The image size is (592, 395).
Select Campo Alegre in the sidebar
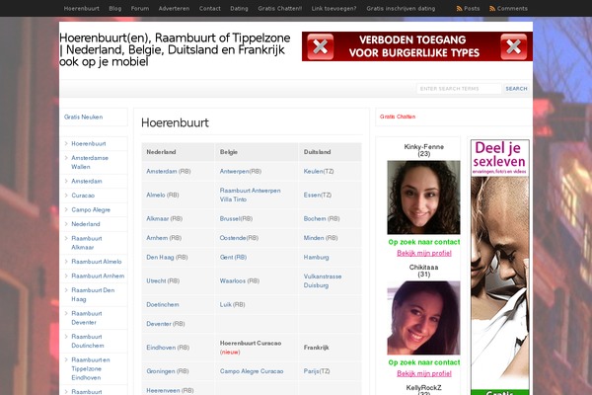[x=91, y=209]
